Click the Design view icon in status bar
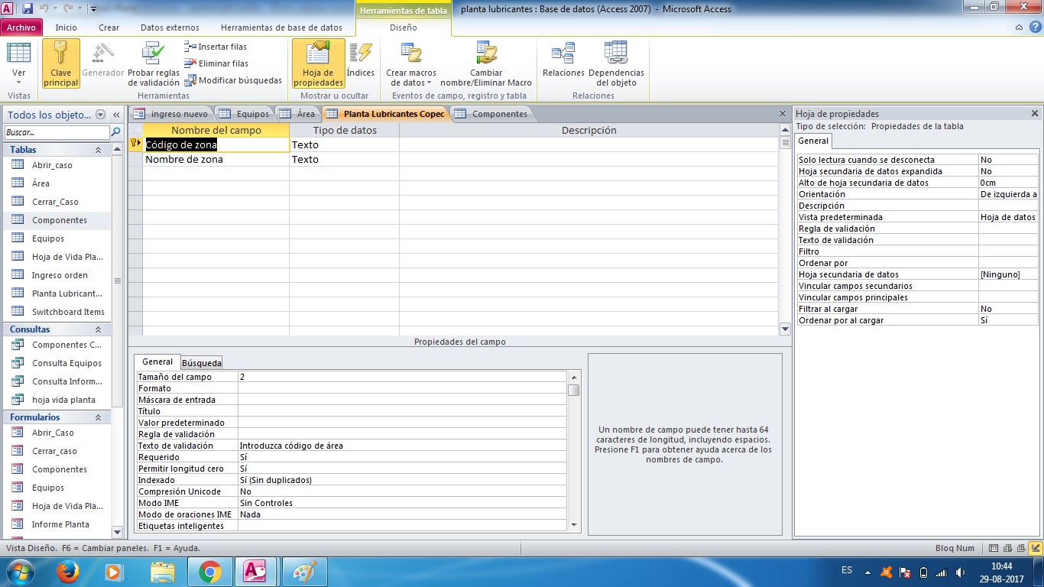Screen dimensions: 1044x587 point(1035,548)
